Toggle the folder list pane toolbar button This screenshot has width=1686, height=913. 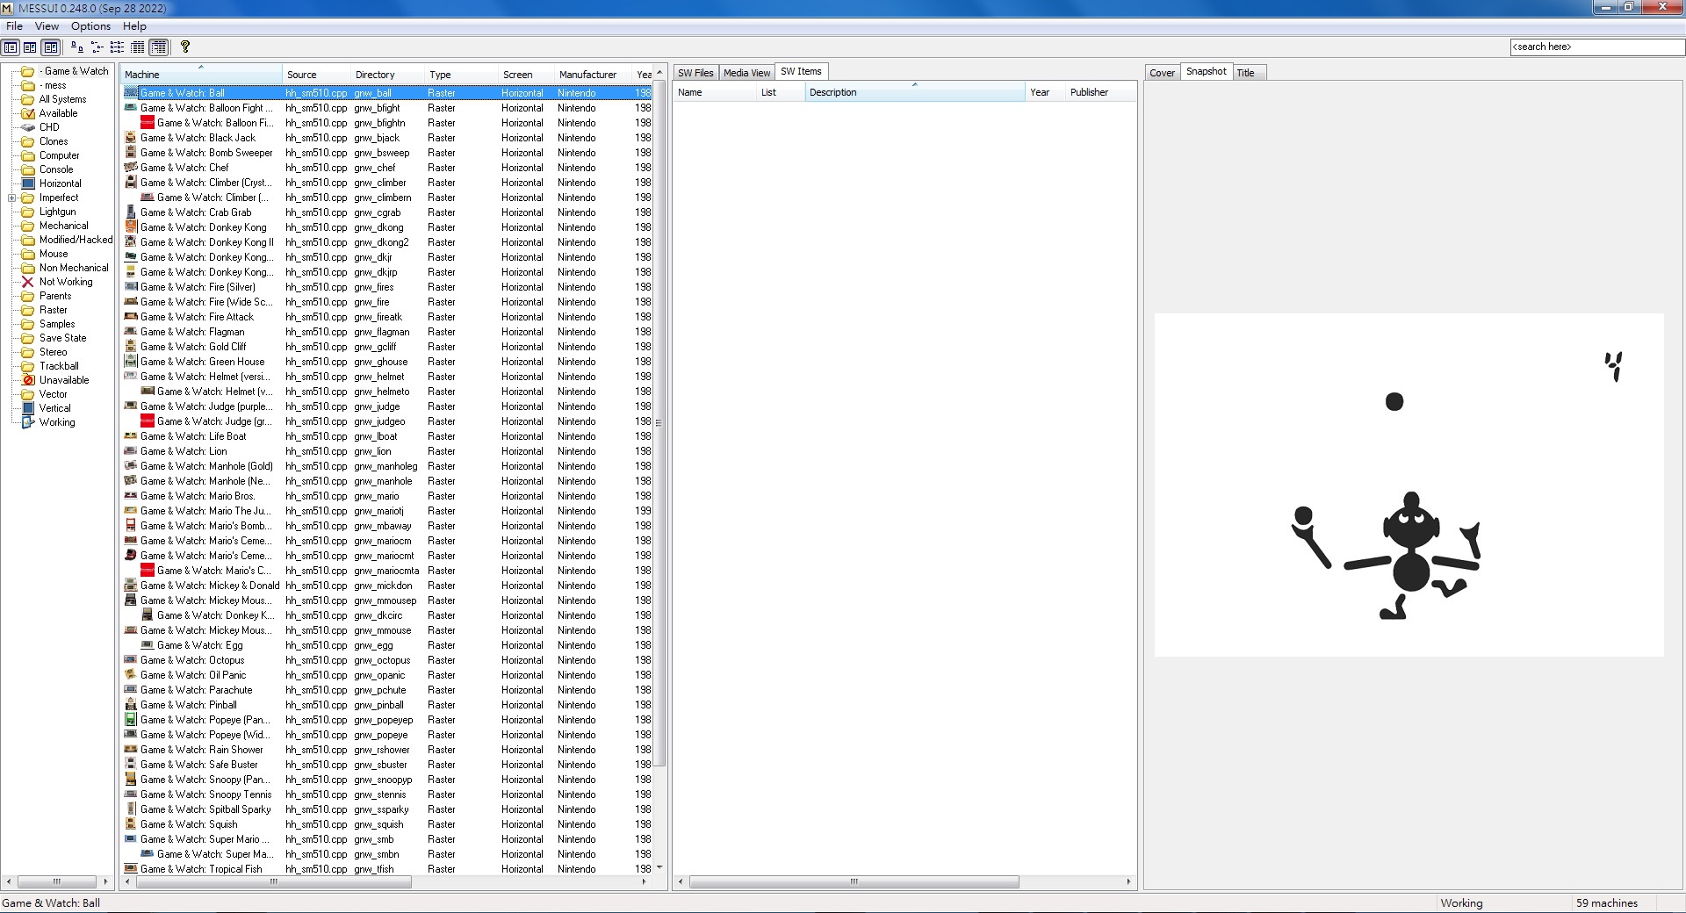coord(11,47)
